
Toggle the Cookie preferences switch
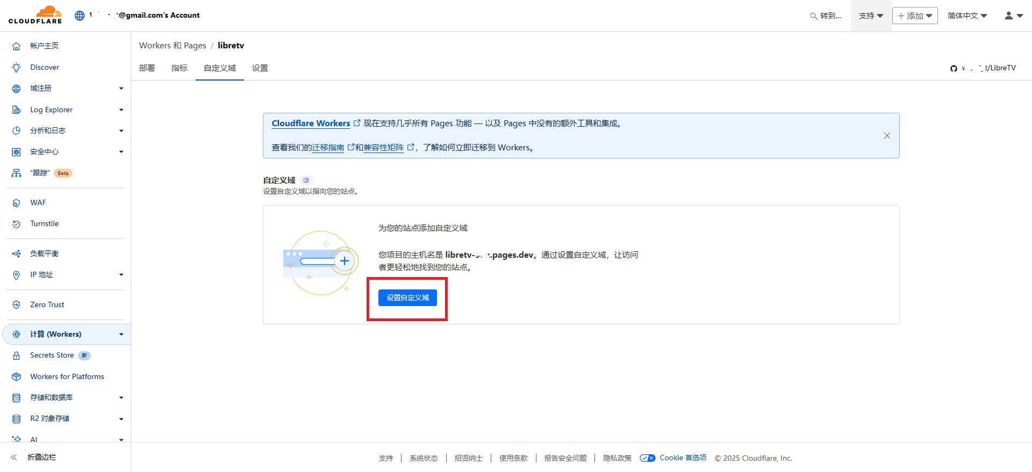coord(647,458)
